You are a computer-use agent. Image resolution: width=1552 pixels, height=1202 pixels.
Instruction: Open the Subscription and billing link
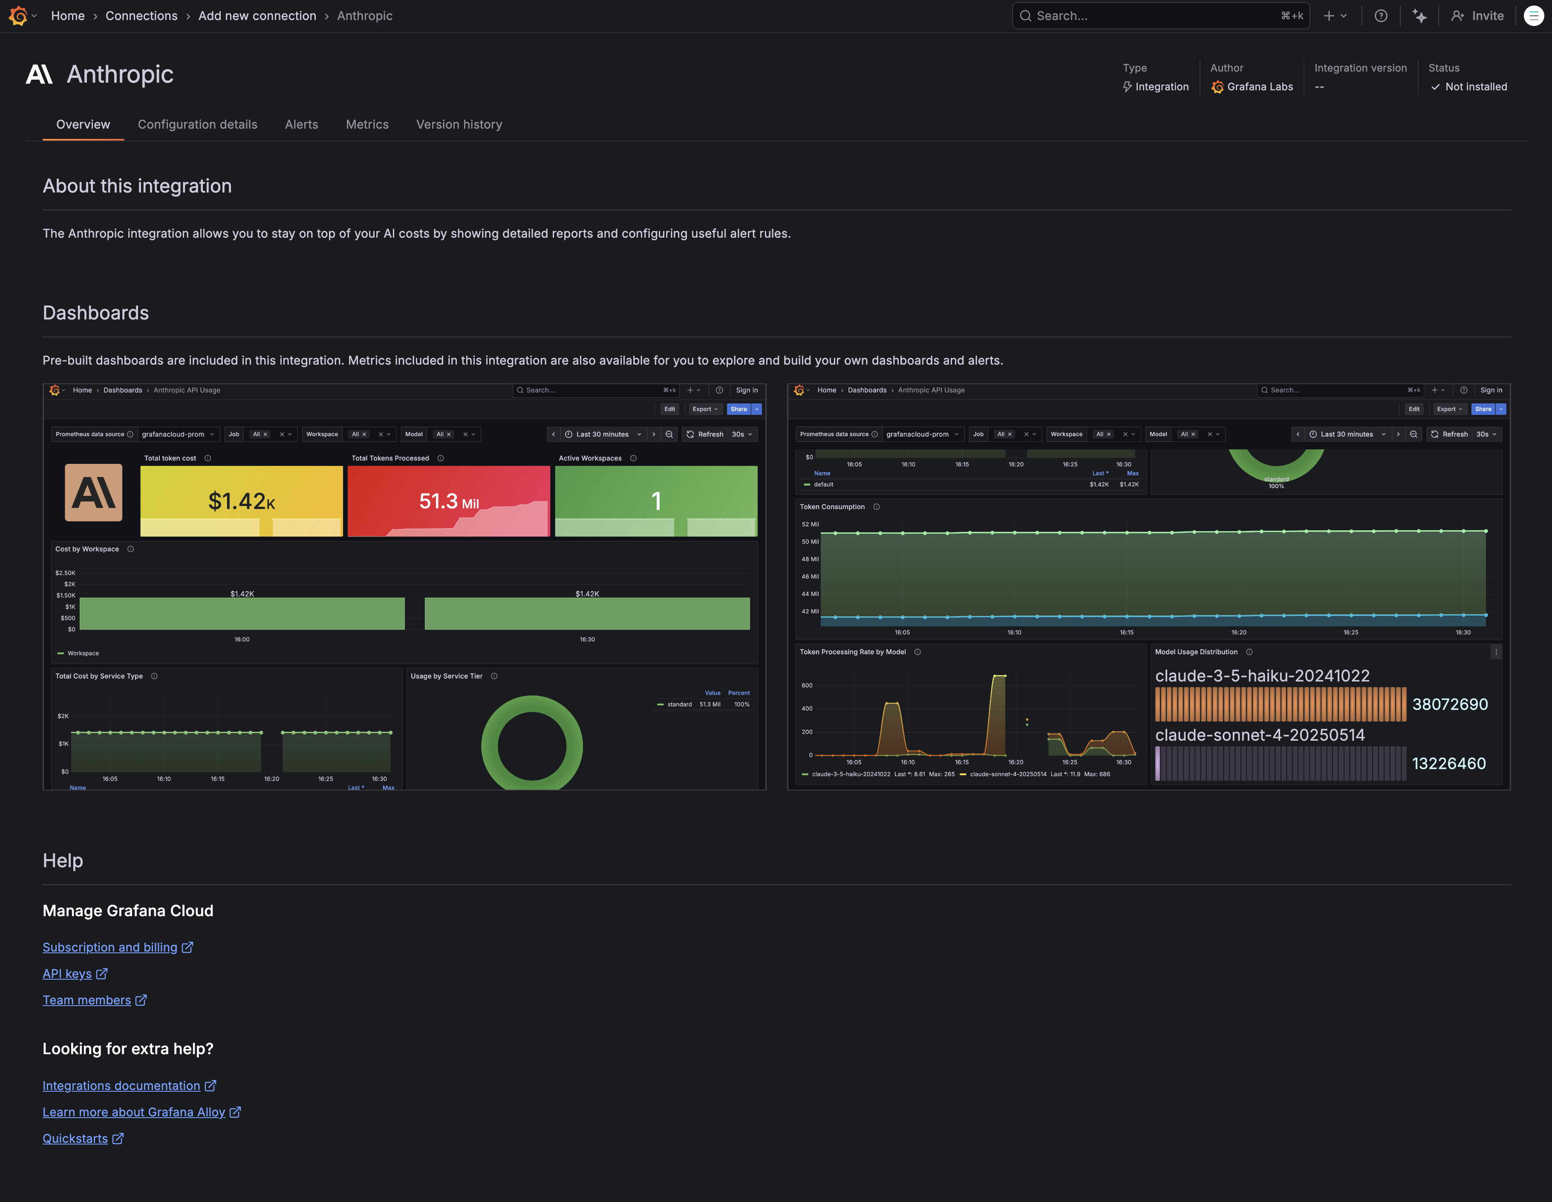coord(110,948)
